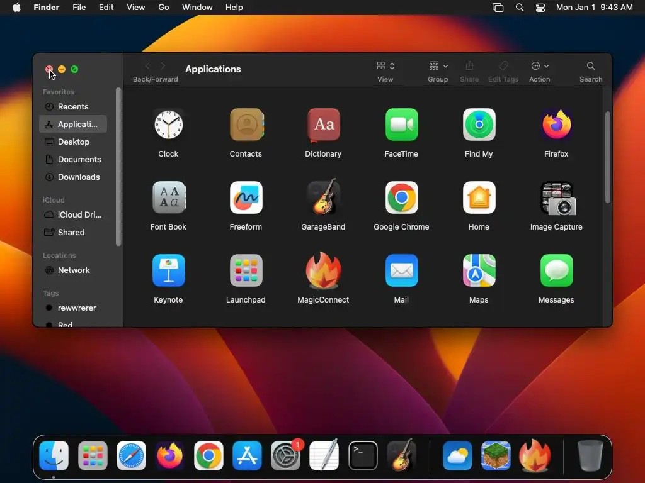Viewport: 645px width, 483px height.
Task: Click the date and time in menu bar
Action: pos(595,8)
